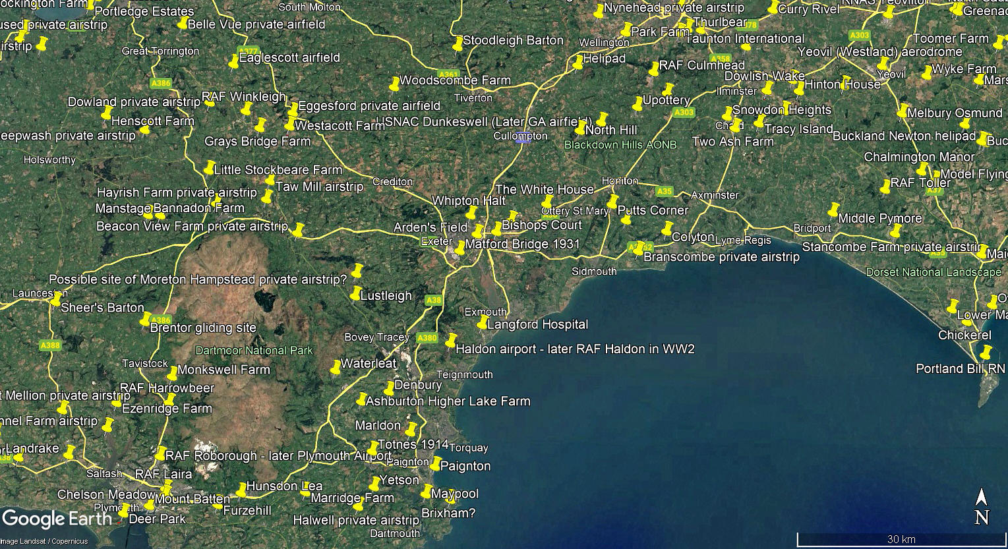Screen dimensions: 1008x549
Task: Click the RAF Culmhead pushpin
Action: click(x=654, y=69)
